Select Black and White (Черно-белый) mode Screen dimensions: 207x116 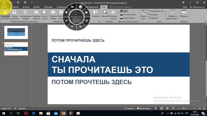click(127, 18)
